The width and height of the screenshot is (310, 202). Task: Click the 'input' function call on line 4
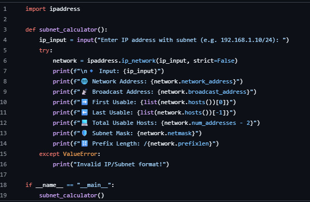[85, 40]
